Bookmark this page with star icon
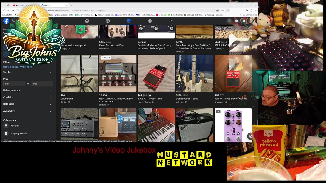The width and height of the screenshot is (326, 183). [227, 10]
